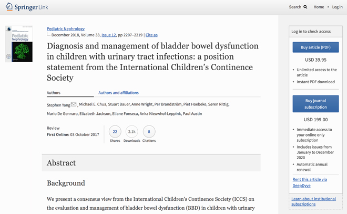The height and width of the screenshot is (214, 347).
Task: Click Log in at top right
Action: [337, 7]
